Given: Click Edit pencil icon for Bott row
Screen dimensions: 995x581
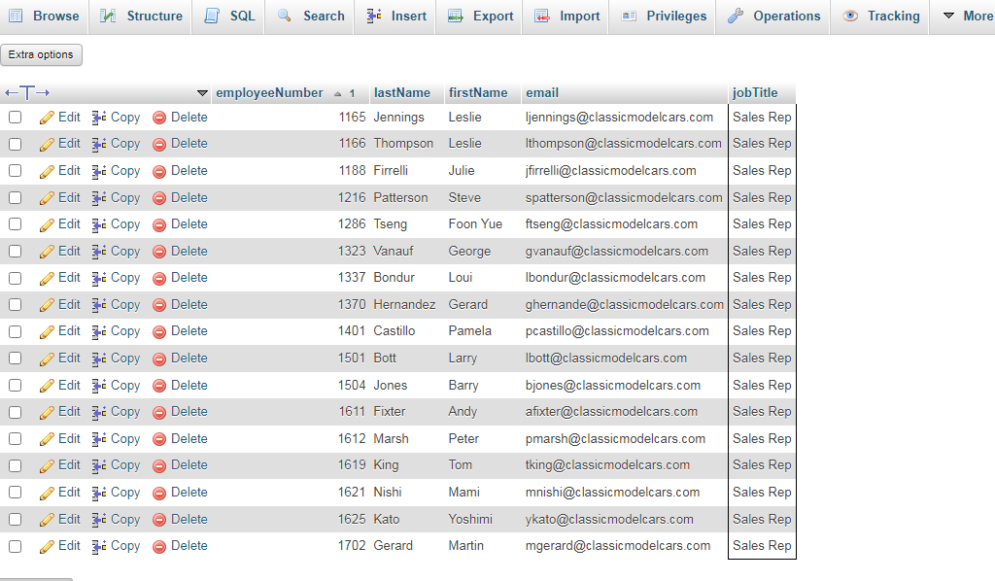Looking at the screenshot, I should [47, 359].
